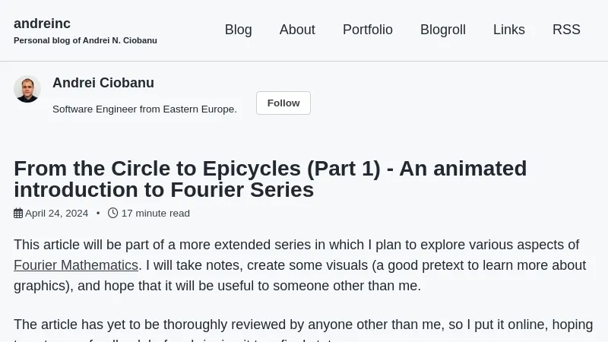Click the andreinc site title
608x342 pixels.
pos(42,24)
